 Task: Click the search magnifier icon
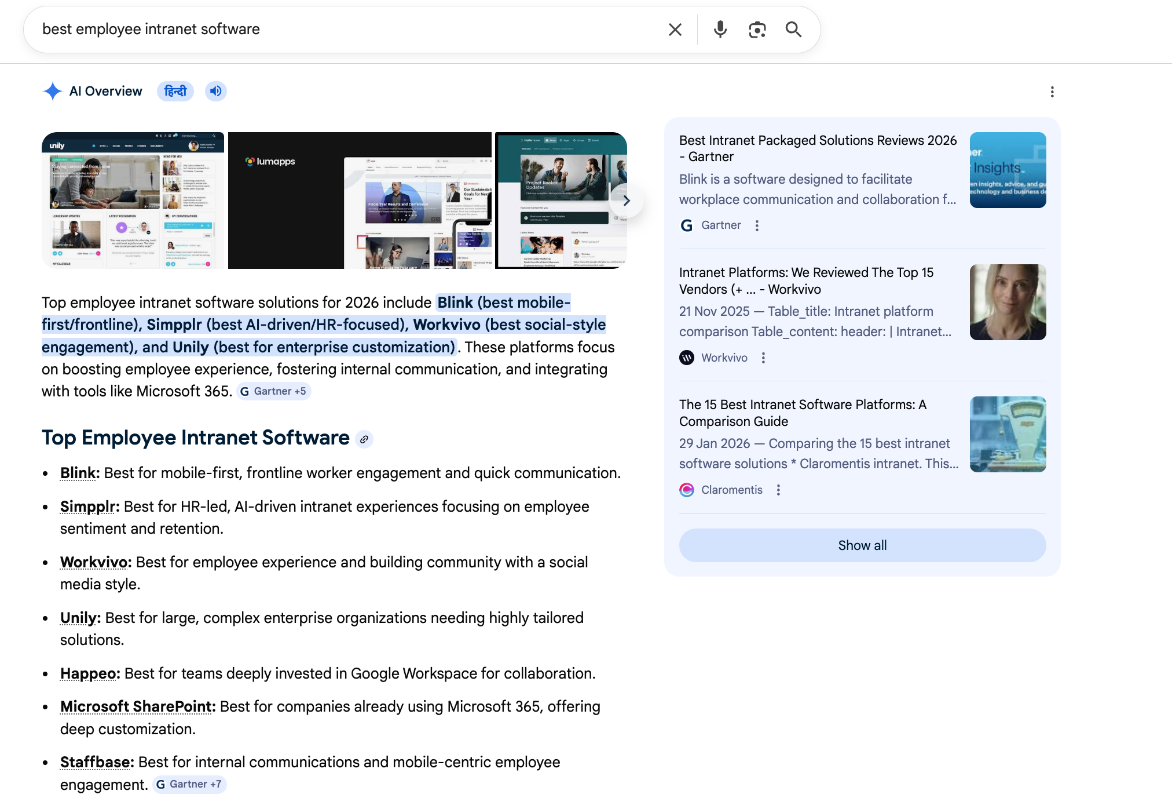click(794, 29)
